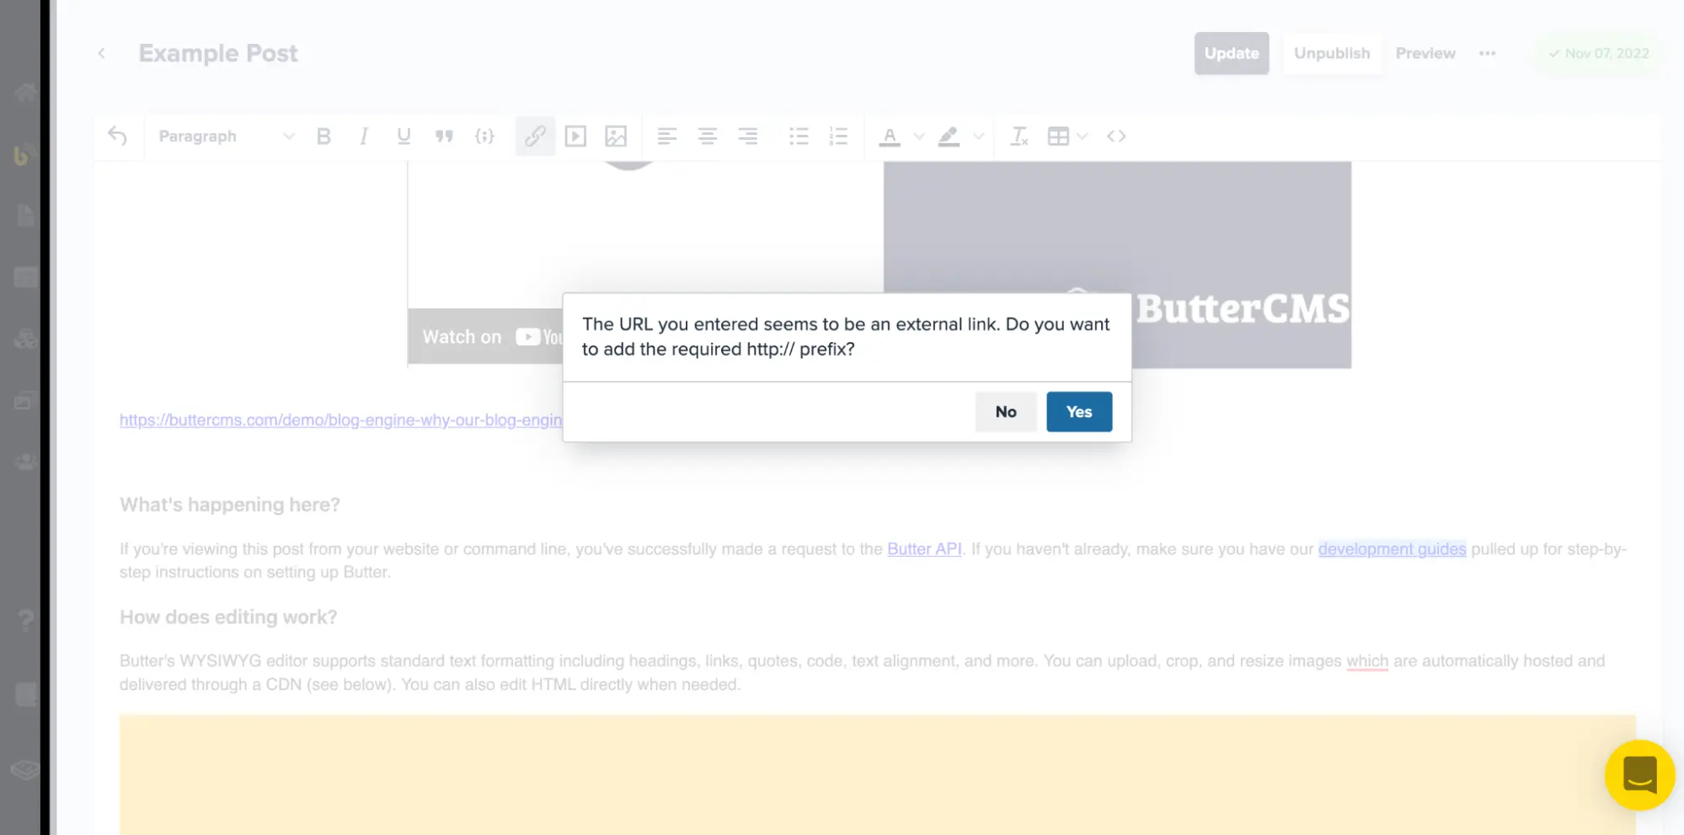Create a numbered list
This screenshot has height=835, width=1684.
pos(838,136)
